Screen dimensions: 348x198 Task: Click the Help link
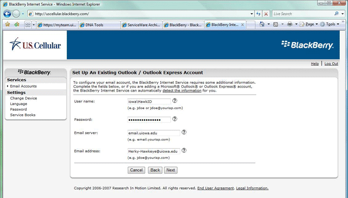pyautogui.click(x=315, y=64)
